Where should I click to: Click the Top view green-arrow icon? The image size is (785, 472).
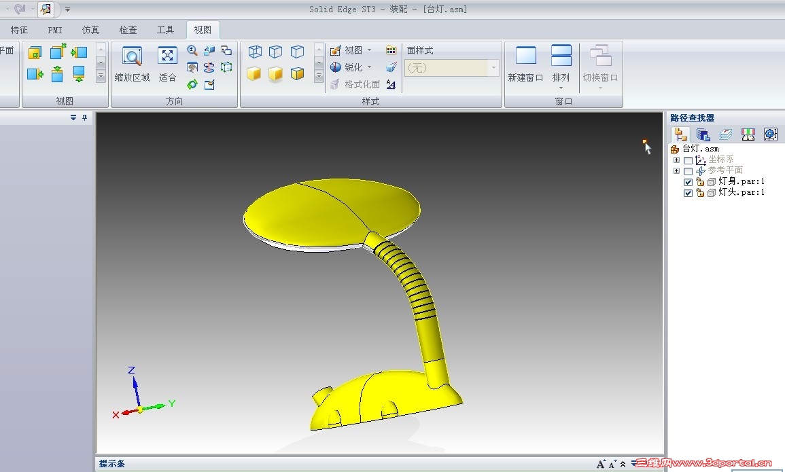click(58, 75)
